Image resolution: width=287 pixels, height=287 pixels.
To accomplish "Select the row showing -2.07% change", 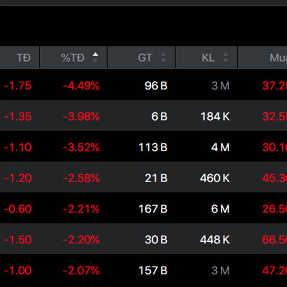I will 143,270.
